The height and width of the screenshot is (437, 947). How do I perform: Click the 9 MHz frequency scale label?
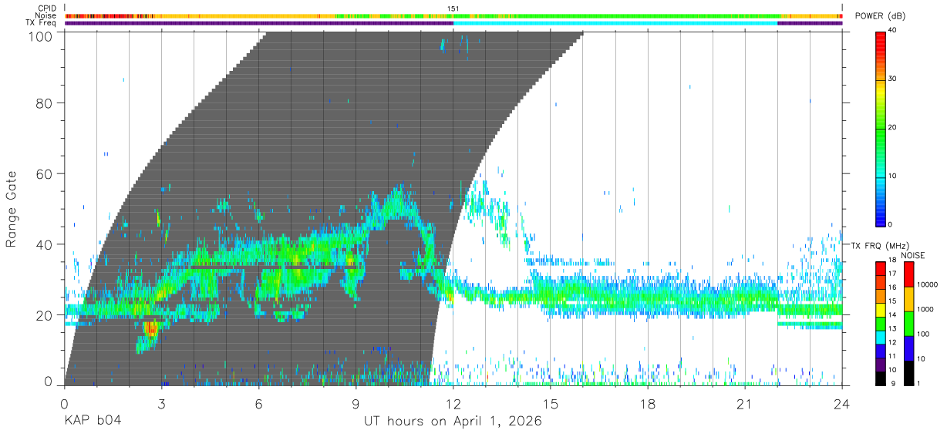coord(891,382)
